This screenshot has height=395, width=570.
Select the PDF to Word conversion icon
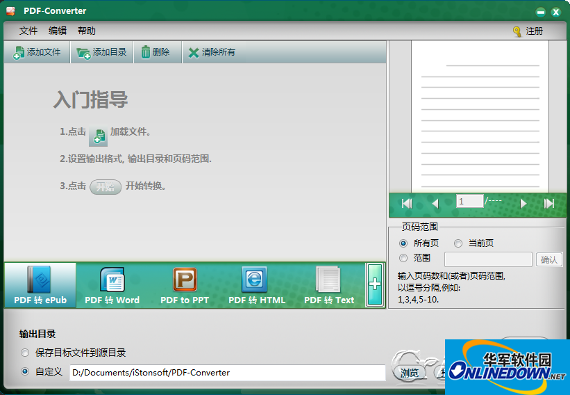click(x=112, y=285)
